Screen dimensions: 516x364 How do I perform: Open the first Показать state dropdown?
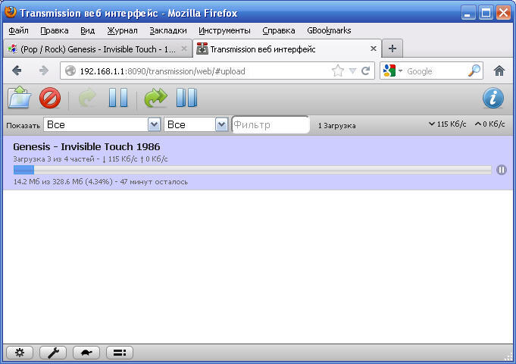[102, 125]
